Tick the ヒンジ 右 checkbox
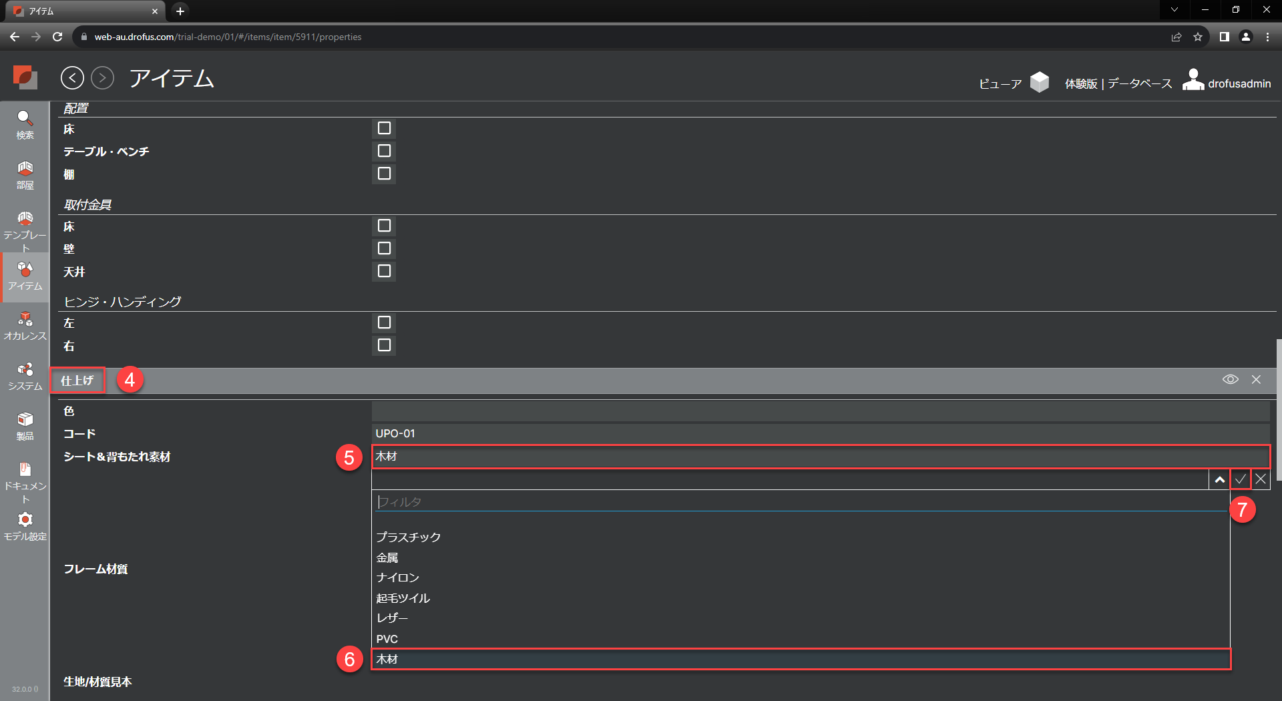This screenshot has height=701, width=1282. click(384, 345)
